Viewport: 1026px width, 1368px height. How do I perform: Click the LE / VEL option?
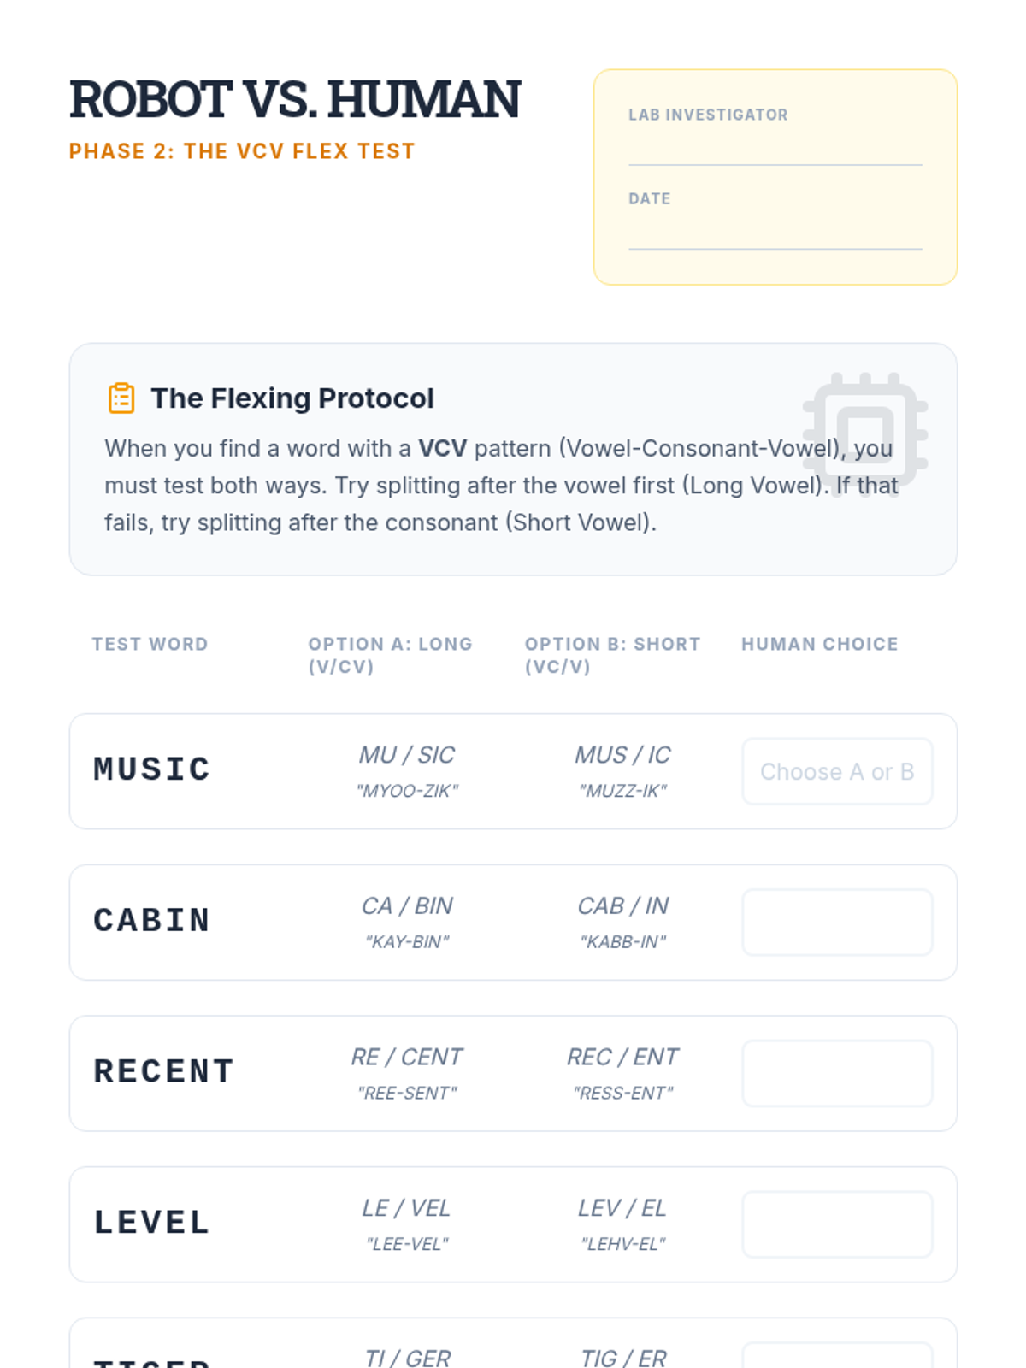[x=407, y=1208]
